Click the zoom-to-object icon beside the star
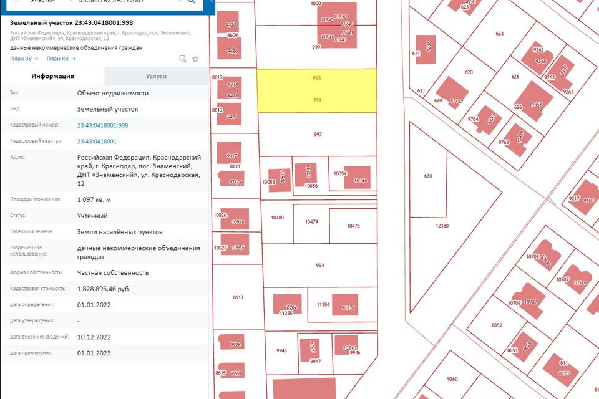This screenshot has height=399, width=599. pyautogui.click(x=183, y=59)
